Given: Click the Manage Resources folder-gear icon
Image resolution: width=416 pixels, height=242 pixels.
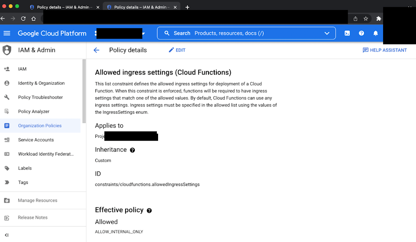Looking at the screenshot, I should coord(7,200).
